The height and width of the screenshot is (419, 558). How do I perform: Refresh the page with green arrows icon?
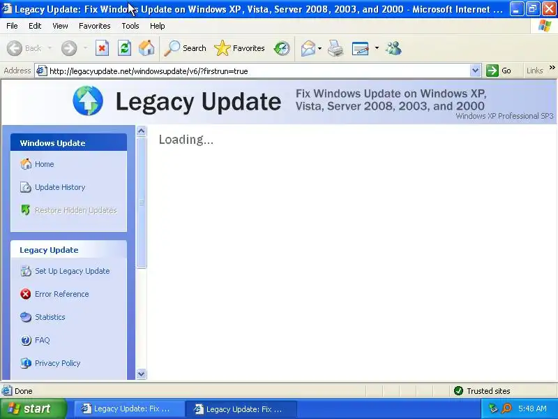pyautogui.click(x=125, y=48)
